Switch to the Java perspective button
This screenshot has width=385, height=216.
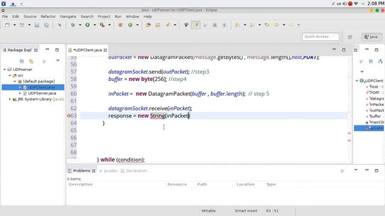pos(372,37)
